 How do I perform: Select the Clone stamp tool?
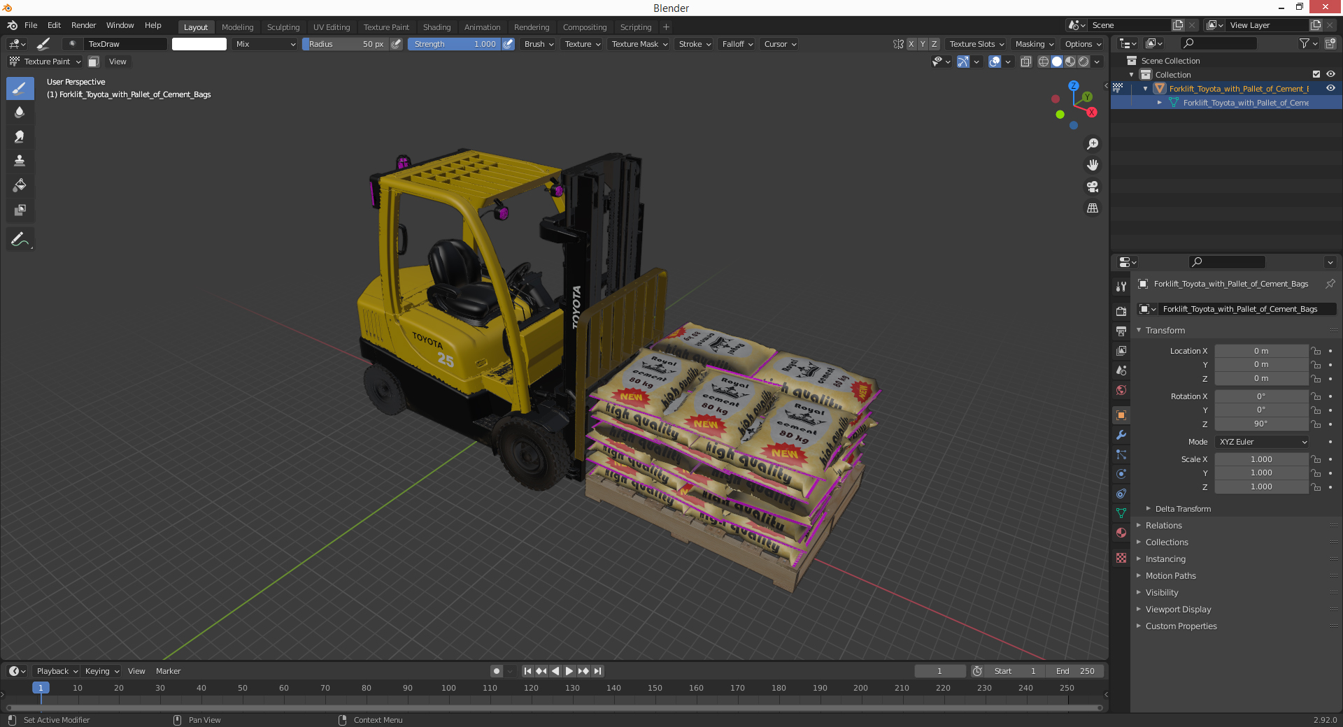click(20, 161)
